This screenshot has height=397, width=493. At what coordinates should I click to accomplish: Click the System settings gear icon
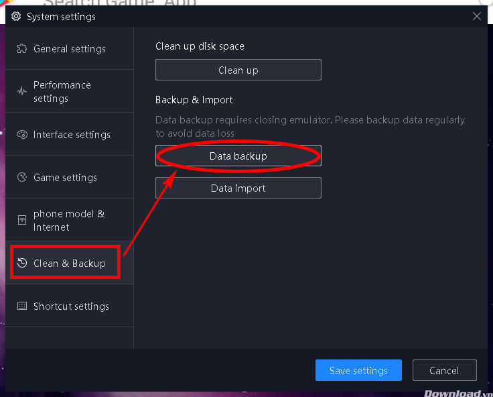point(16,17)
